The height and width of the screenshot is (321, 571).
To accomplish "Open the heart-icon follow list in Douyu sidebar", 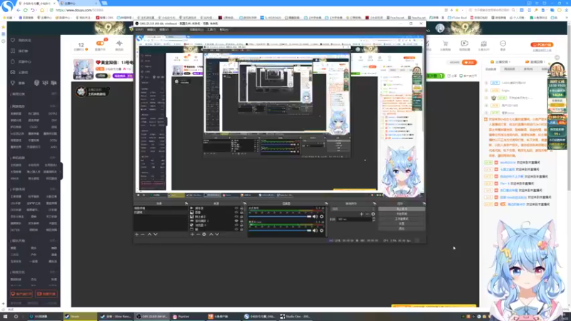I will 13,40.
